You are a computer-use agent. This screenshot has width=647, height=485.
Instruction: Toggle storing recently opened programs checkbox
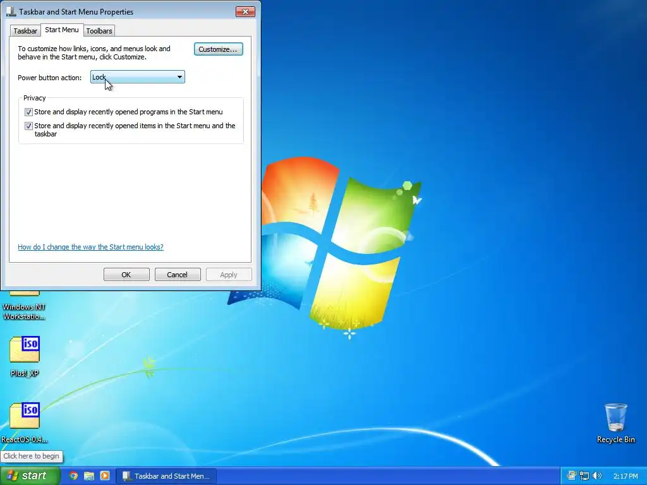[x=28, y=112]
